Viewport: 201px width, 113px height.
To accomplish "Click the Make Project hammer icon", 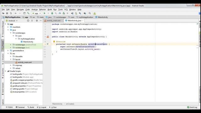I will click(x=28, y=13).
